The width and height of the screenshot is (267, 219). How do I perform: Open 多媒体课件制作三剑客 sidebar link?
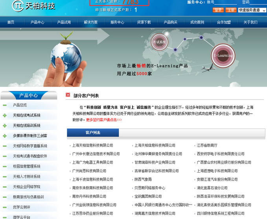point(30,136)
